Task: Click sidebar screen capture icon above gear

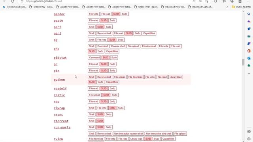Action: 249,131
